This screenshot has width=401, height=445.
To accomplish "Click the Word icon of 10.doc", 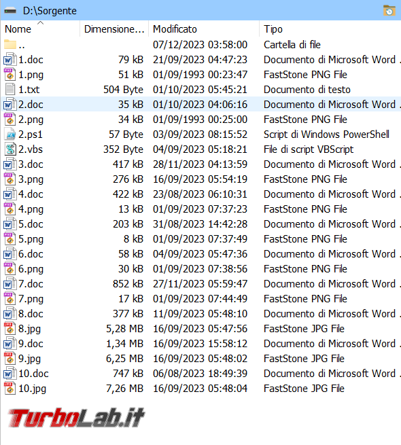I will (10, 374).
